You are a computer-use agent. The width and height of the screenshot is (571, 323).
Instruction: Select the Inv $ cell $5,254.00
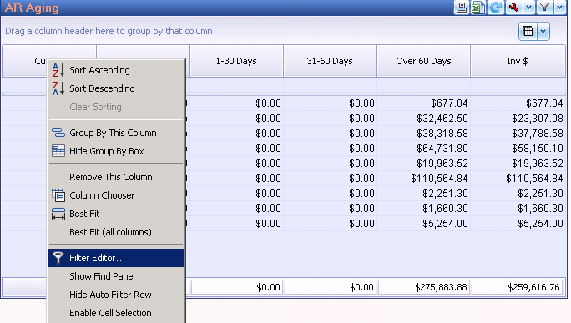[x=518, y=223]
